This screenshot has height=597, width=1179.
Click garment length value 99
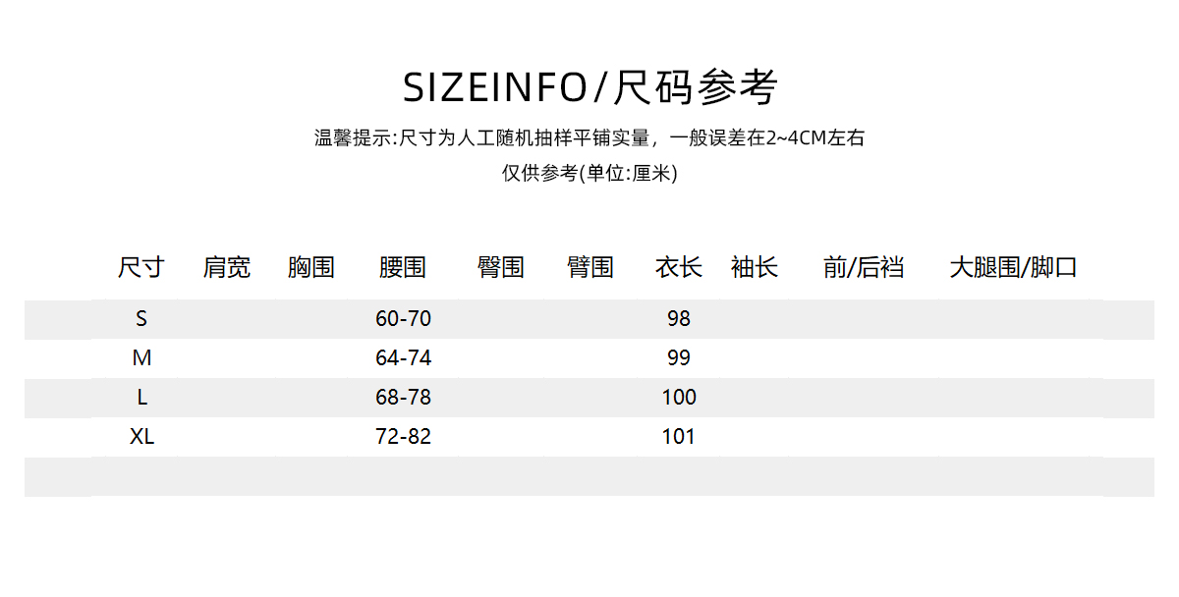point(679,358)
